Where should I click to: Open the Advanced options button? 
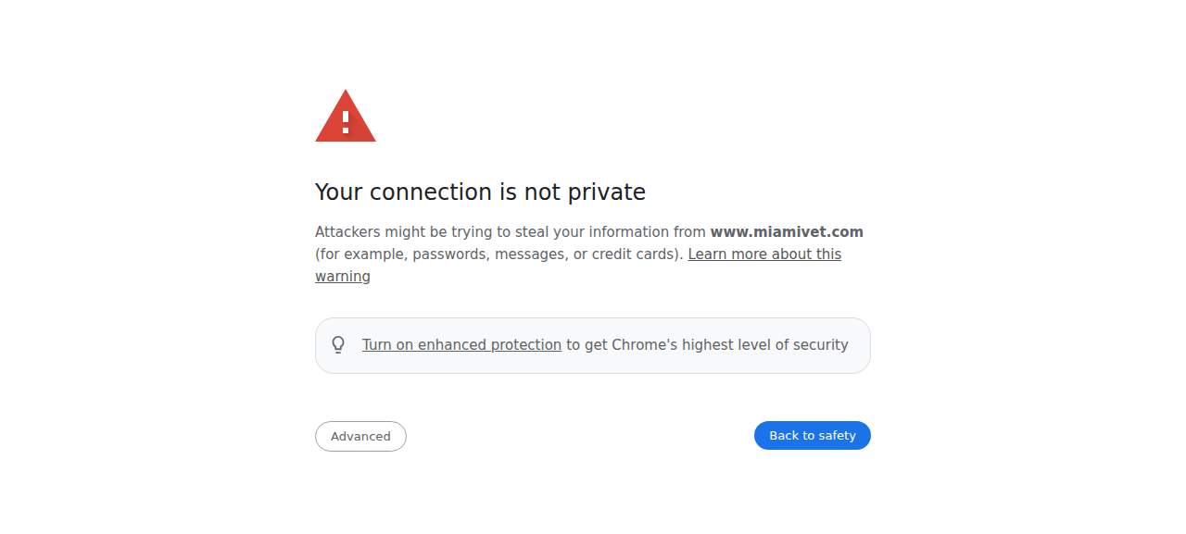(360, 436)
